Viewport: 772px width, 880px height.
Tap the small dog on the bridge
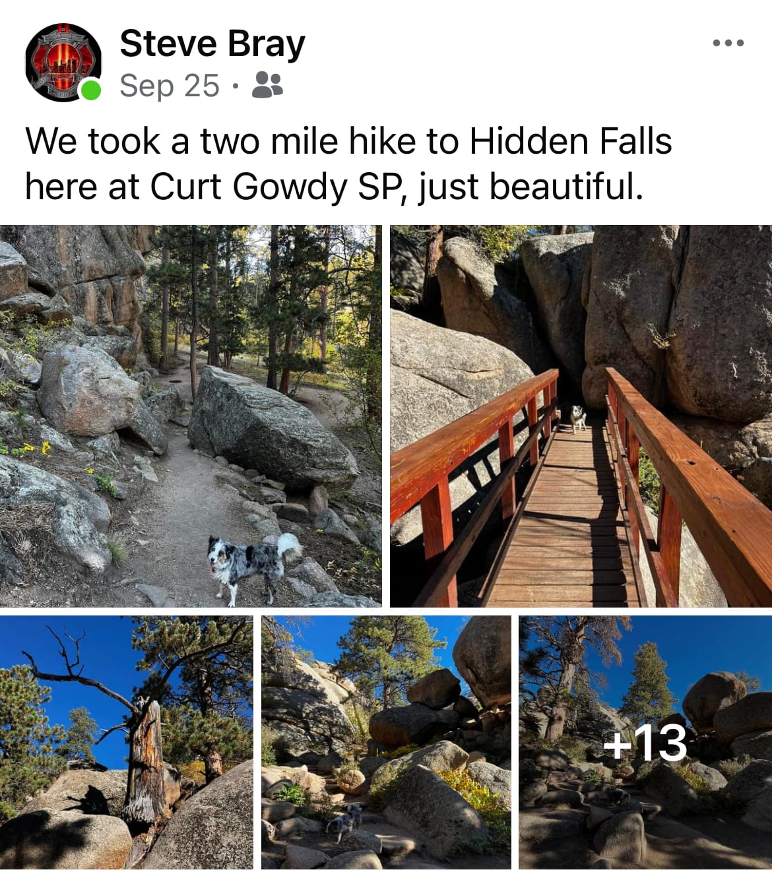tap(578, 418)
